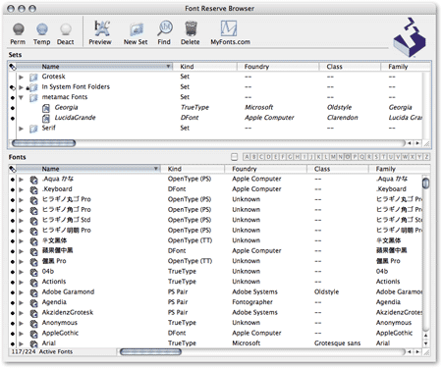
Task: Click the Font Reserve logo icon
Action: pos(410,37)
